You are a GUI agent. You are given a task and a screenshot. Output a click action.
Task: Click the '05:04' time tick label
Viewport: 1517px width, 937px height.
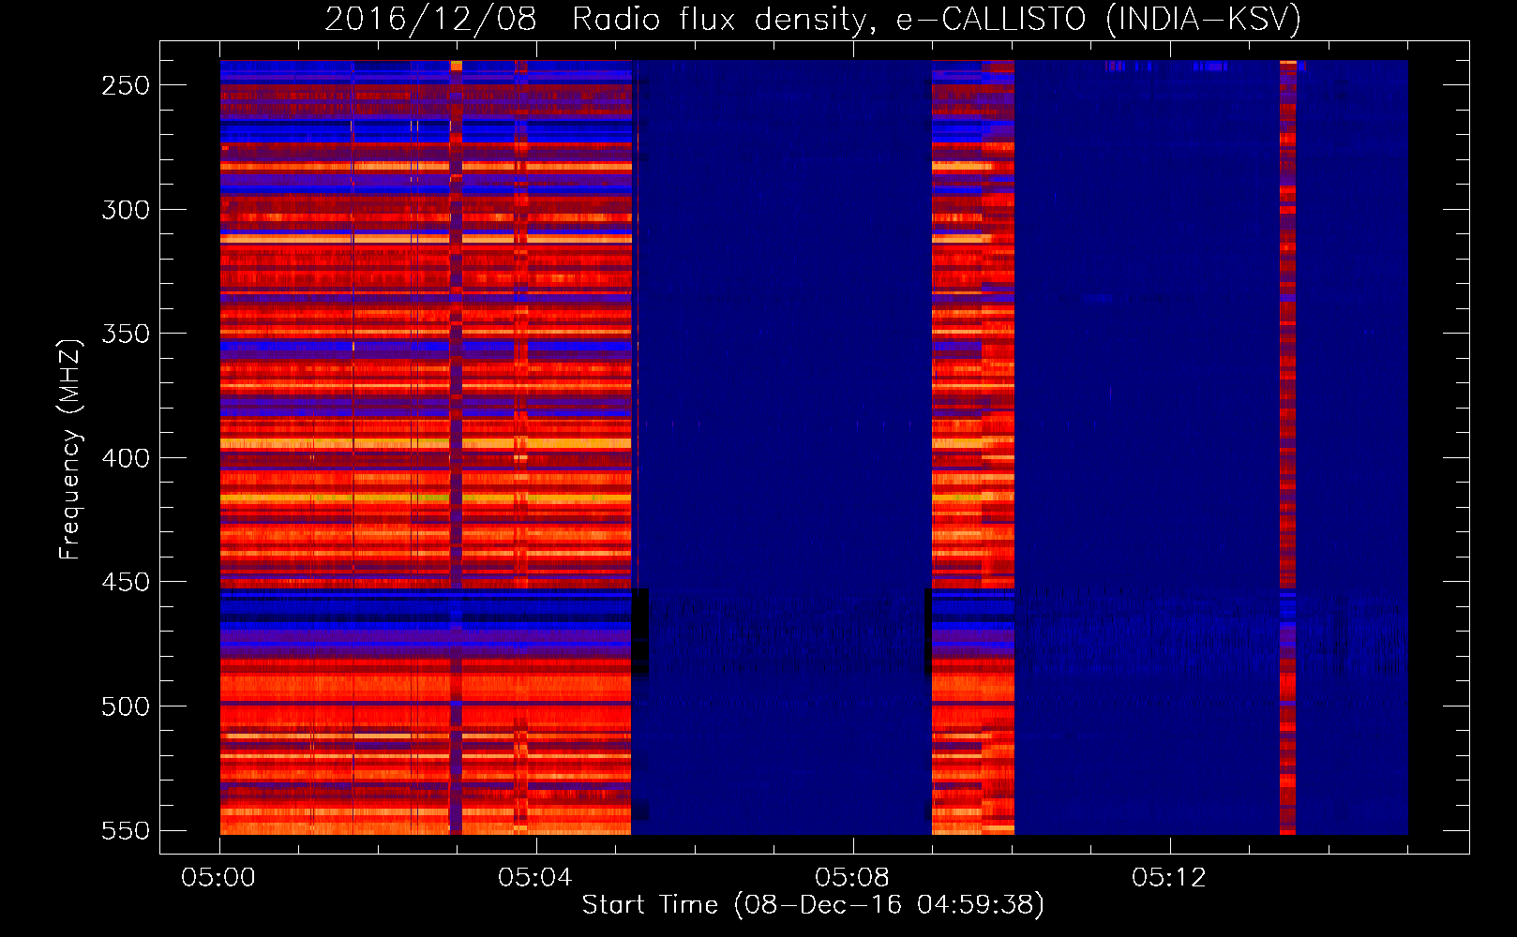pos(535,877)
